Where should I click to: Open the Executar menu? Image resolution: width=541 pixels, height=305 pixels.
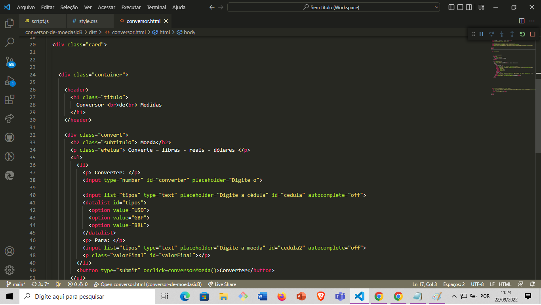pyautogui.click(x=131, y=7)
